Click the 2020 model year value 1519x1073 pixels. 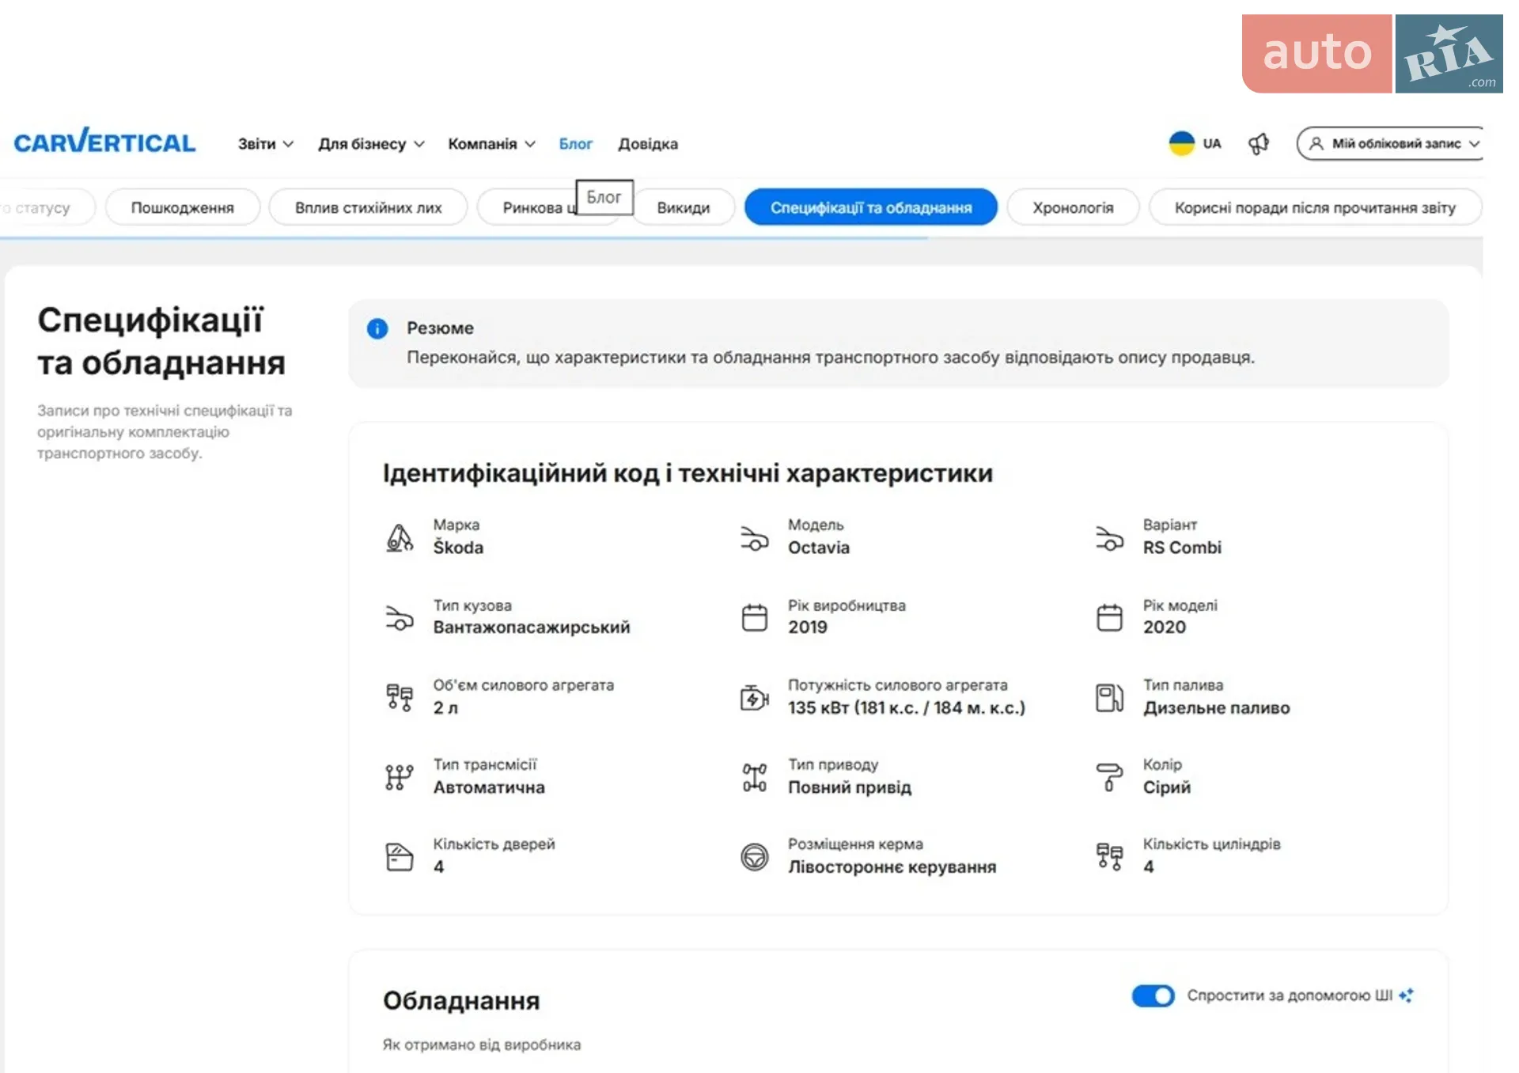1164,627
